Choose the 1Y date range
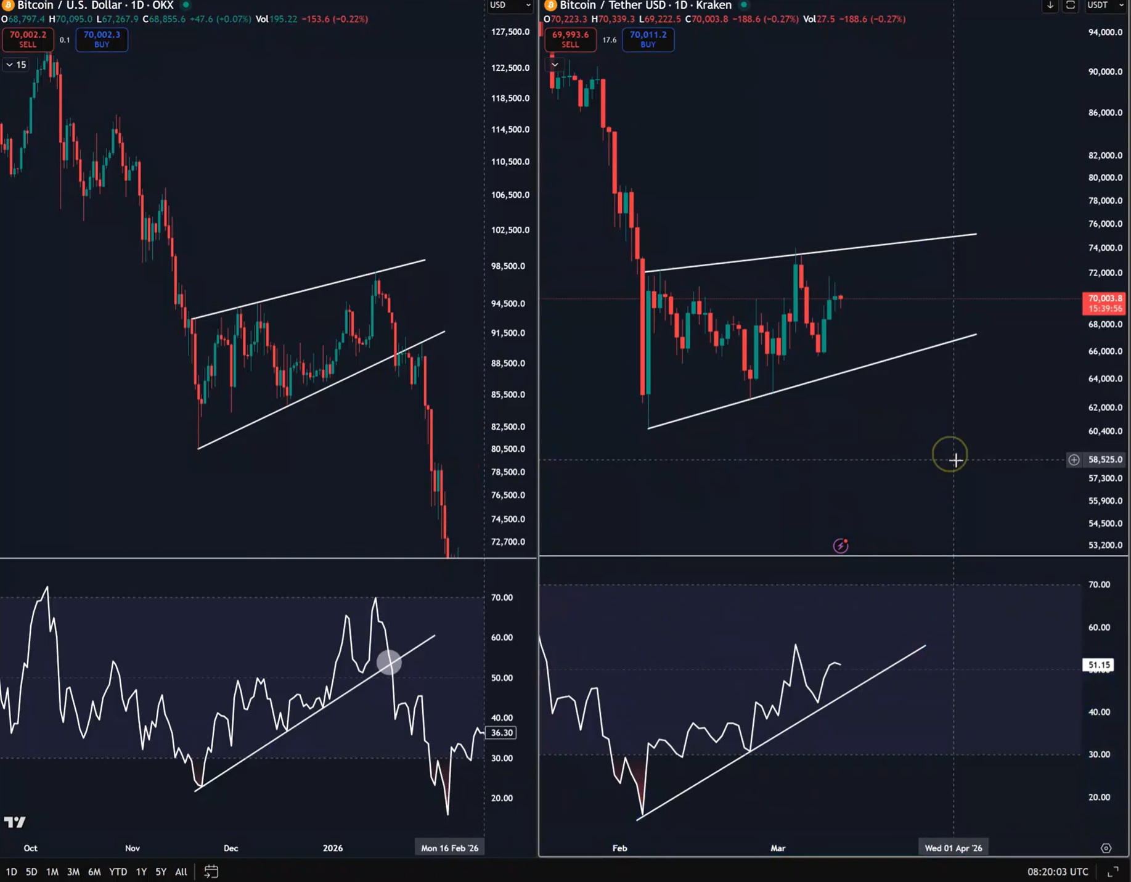 click(x=141, y=872)
